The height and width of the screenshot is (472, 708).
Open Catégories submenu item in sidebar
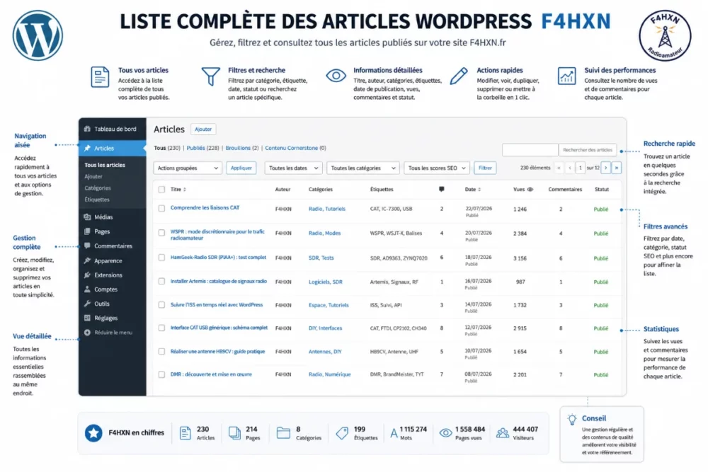[x=98, y=188]
